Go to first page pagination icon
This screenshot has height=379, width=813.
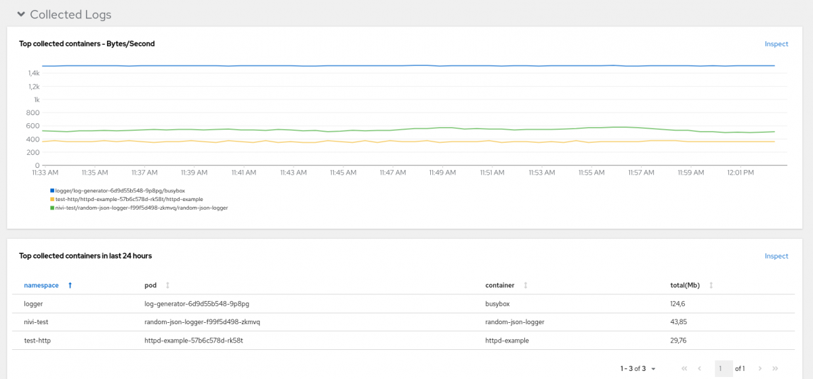click(684, 369)
